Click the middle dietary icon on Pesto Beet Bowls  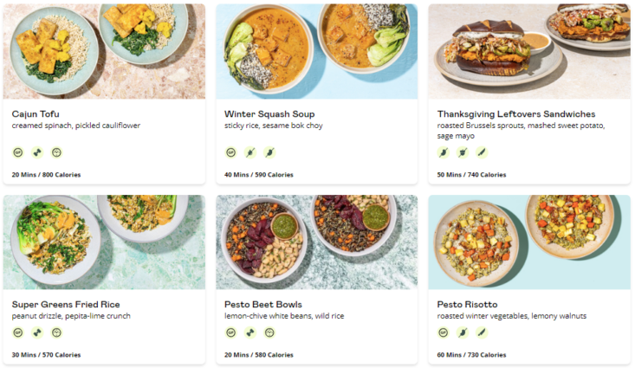249,332
